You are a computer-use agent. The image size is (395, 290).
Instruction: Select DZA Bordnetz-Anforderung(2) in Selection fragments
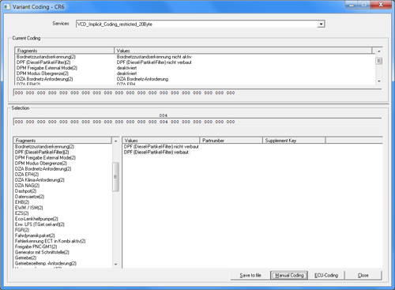click(43, 169)
